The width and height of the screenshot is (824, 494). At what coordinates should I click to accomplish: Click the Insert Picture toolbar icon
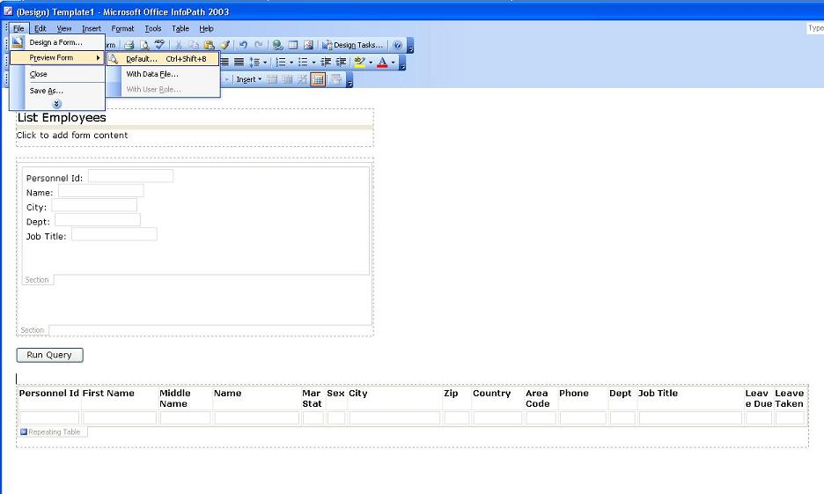coord(308,45)
